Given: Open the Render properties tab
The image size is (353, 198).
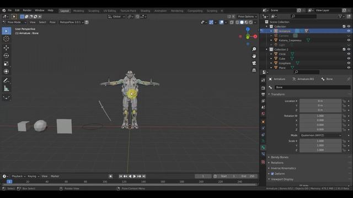Looking at the screenshot, I should (263, 88).
